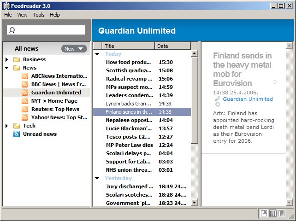The width and height of the screenshot is (296, 221).
Task: Click the Tech folder icon
Action: click(x=17, y=126)
